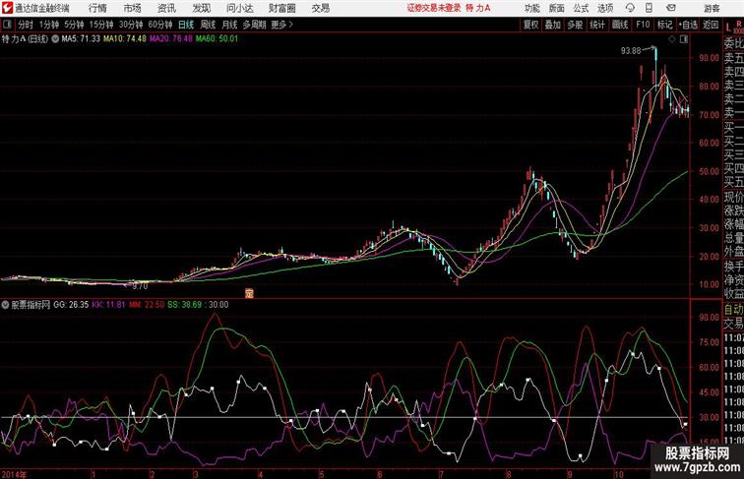
Task: Click the MA60: 50.01 value label
Action: (217, 39)
